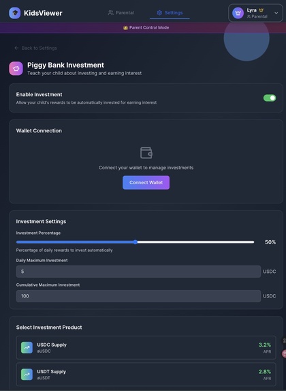Image resolution: width=286 pixels, height=391 pixels.
Task: Click the wallet icon in Wallet Connection
Action: tap(146, 153)
